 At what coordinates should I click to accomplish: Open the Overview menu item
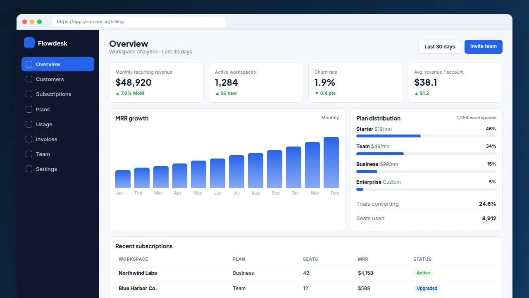58,64
